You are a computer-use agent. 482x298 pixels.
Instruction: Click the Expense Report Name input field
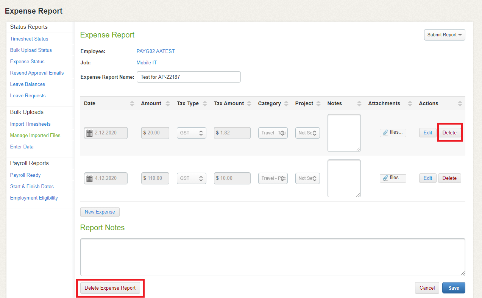(x=189, y=77)
